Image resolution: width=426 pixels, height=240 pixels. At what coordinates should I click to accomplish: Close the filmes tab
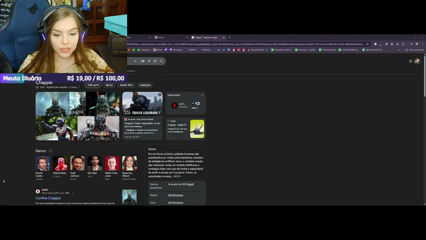pos(187,37)
